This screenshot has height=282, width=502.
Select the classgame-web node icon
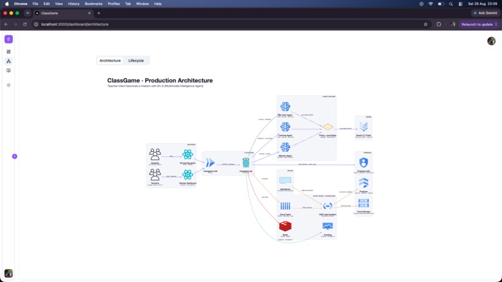pos(211,162)
